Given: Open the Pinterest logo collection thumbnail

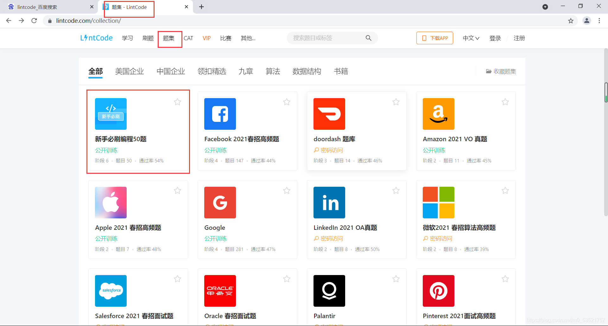Looking at the screenshot, I should (439, 291).
